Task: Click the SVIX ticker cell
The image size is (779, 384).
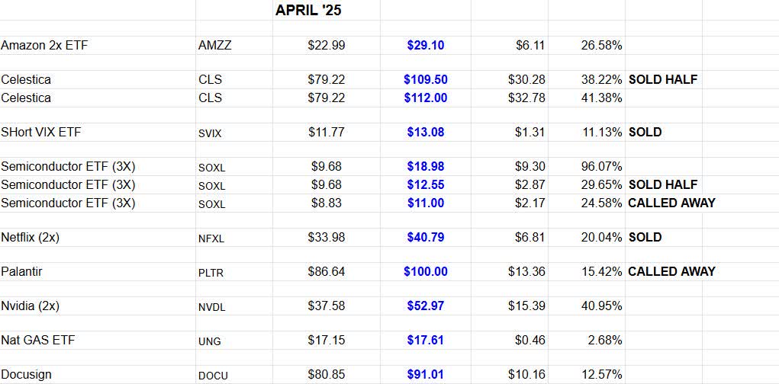Action: click(x=211, y=133)
